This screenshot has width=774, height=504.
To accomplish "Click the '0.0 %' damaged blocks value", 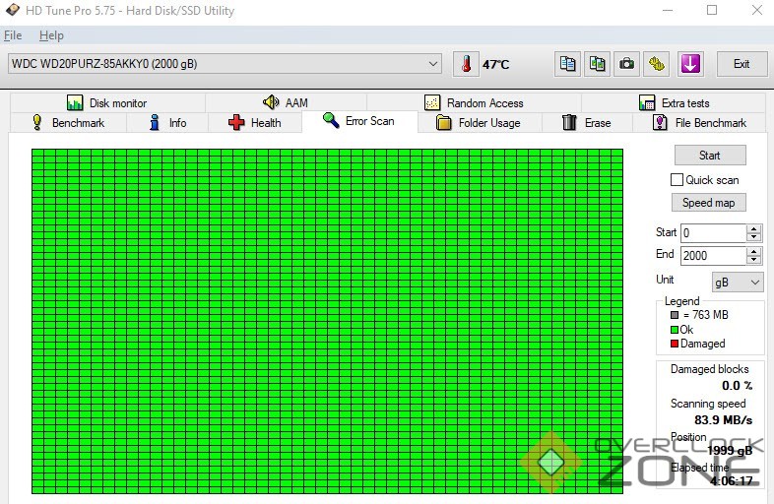I will coord(737,386).
